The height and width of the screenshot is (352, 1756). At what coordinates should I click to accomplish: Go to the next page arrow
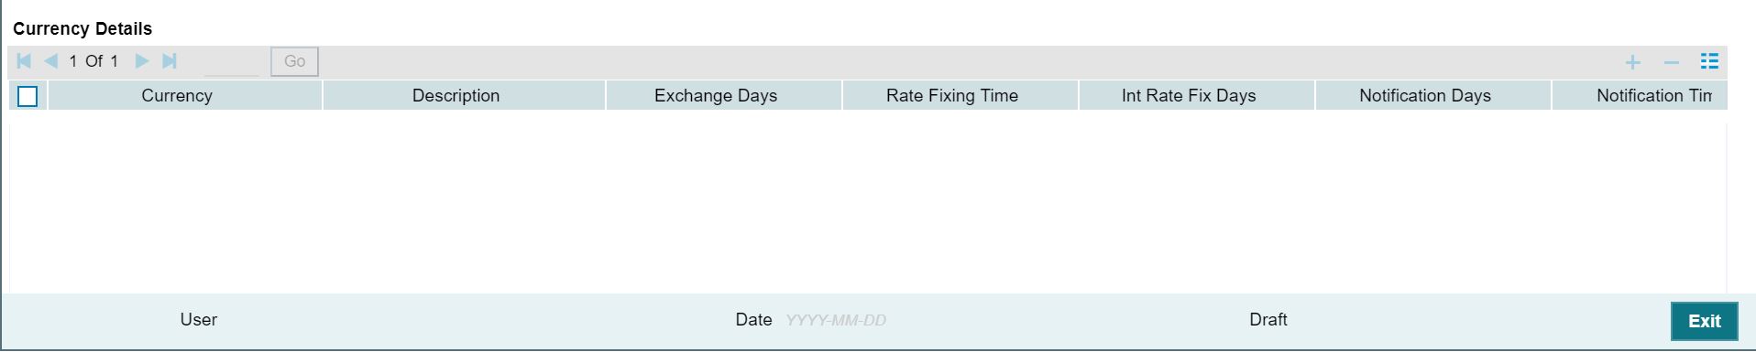coord(141,61)
